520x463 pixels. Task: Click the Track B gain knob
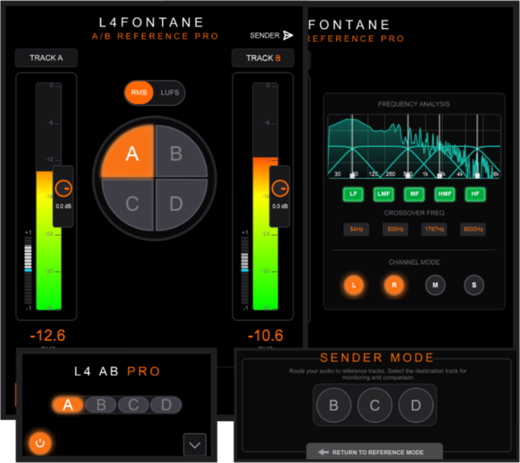[x=279, y=187]
